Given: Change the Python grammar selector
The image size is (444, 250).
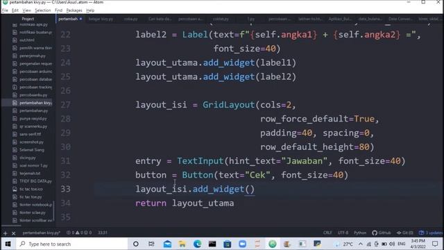Looking at the screenshot, I should click(x=360, y=233).
